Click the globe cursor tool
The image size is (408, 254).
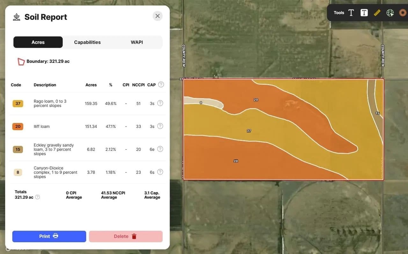390,13
